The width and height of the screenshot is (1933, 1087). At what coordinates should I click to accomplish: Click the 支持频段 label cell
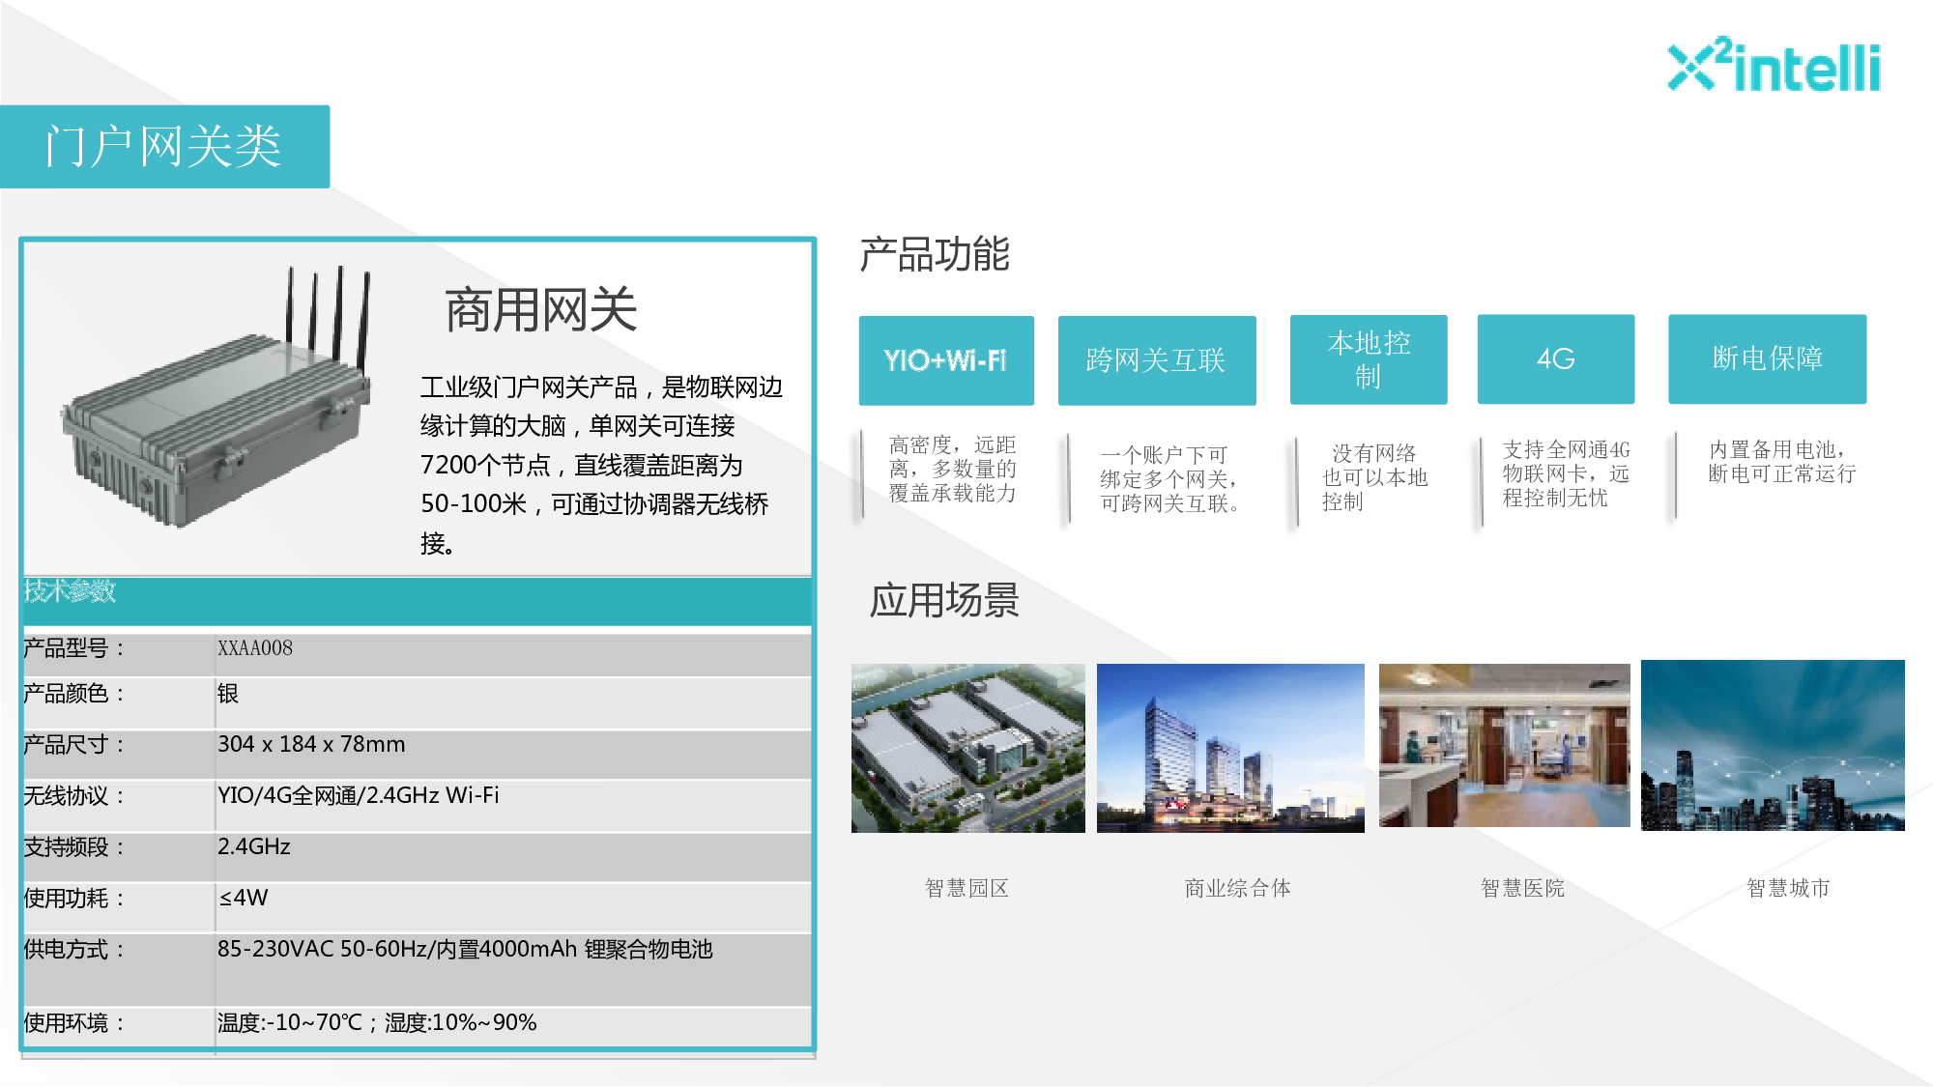point(118,857)
